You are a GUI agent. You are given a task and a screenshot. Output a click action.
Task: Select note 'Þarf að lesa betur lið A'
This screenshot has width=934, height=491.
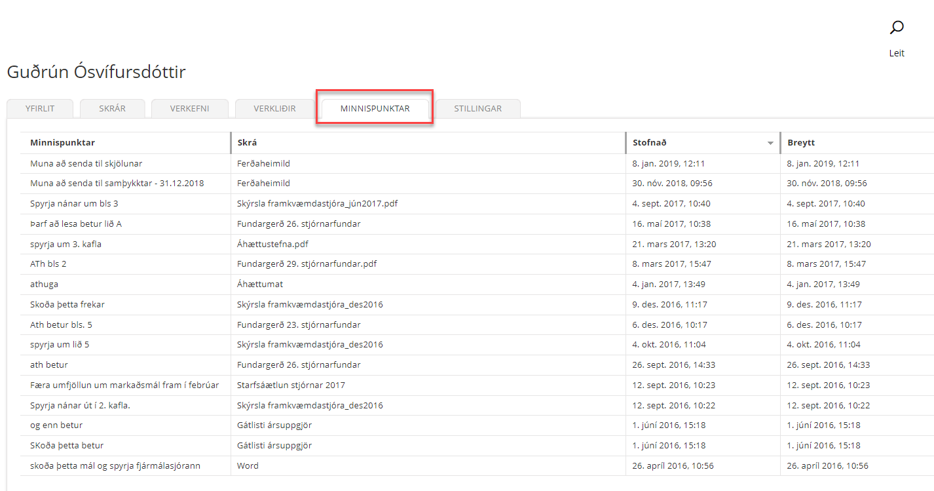pos(76,224)
